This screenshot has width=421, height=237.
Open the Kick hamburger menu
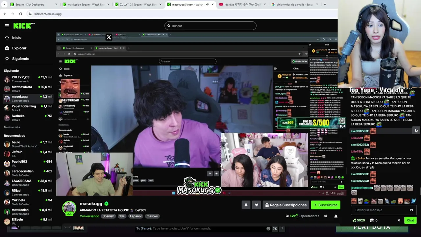click(x=7, y=26)
